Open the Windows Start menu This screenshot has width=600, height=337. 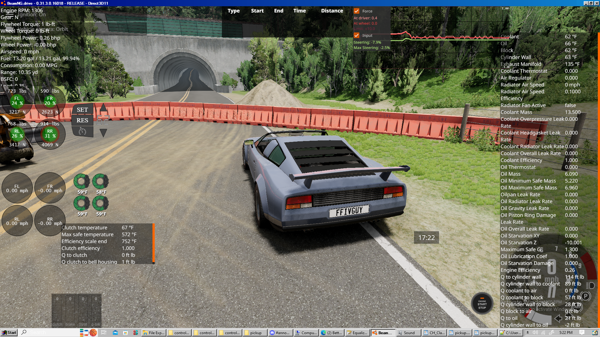(9, 333)
